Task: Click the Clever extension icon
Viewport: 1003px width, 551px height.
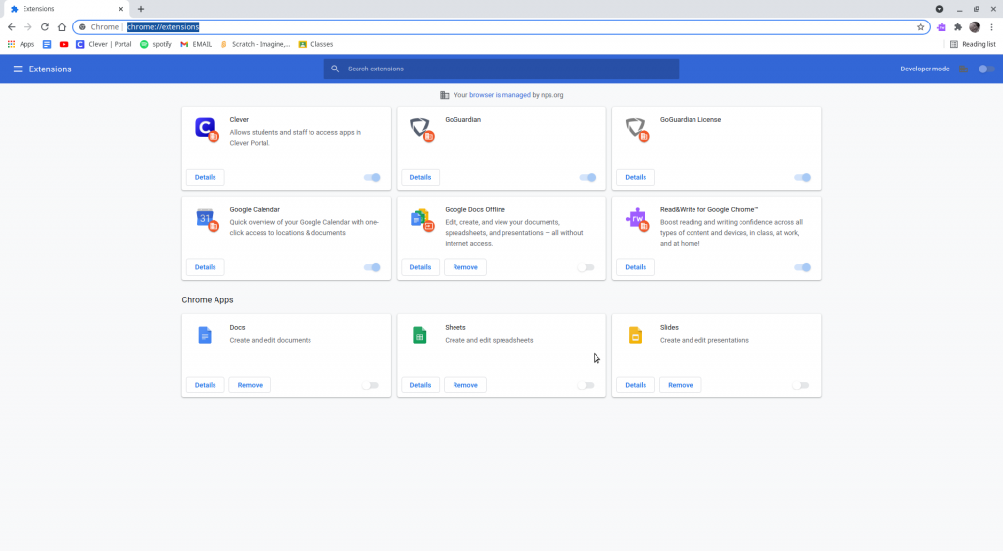Action: click(x=206, y=128)
